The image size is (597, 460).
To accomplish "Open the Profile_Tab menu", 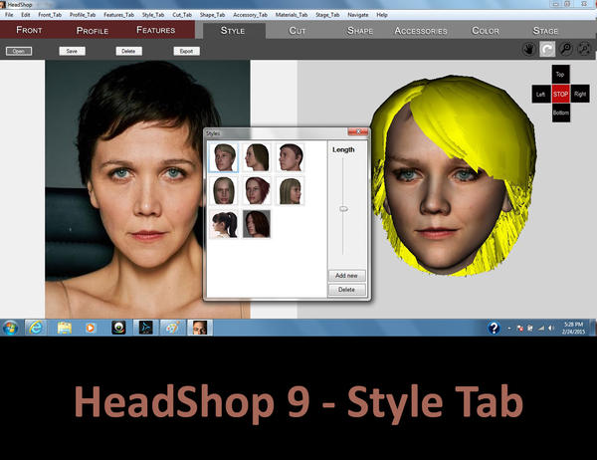I will (83, 15).
